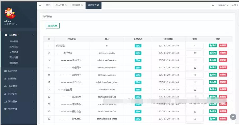Close the 菜单管理 tab with its x icon

pyautogui.click(x=98, y=5)
